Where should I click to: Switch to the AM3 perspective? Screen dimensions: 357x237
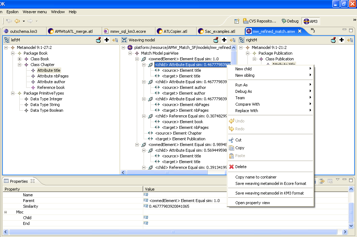310,21
